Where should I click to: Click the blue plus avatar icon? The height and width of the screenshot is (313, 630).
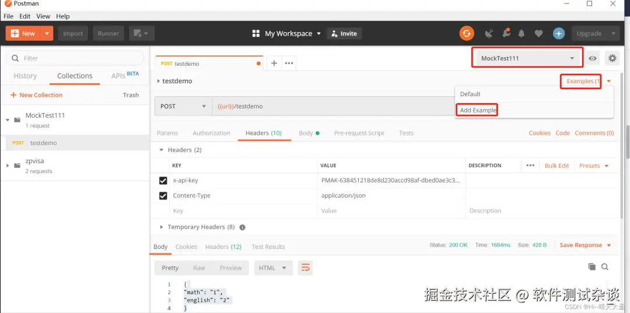click(x=559, y=34)
